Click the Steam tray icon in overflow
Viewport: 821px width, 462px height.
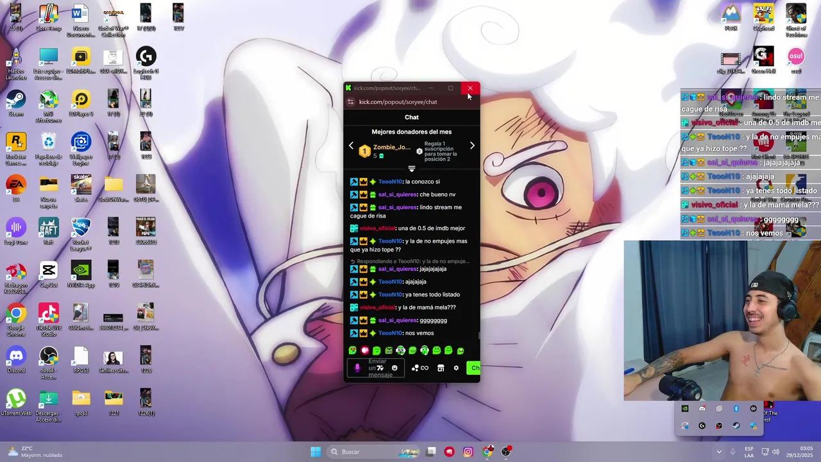[x=736, y=425]
